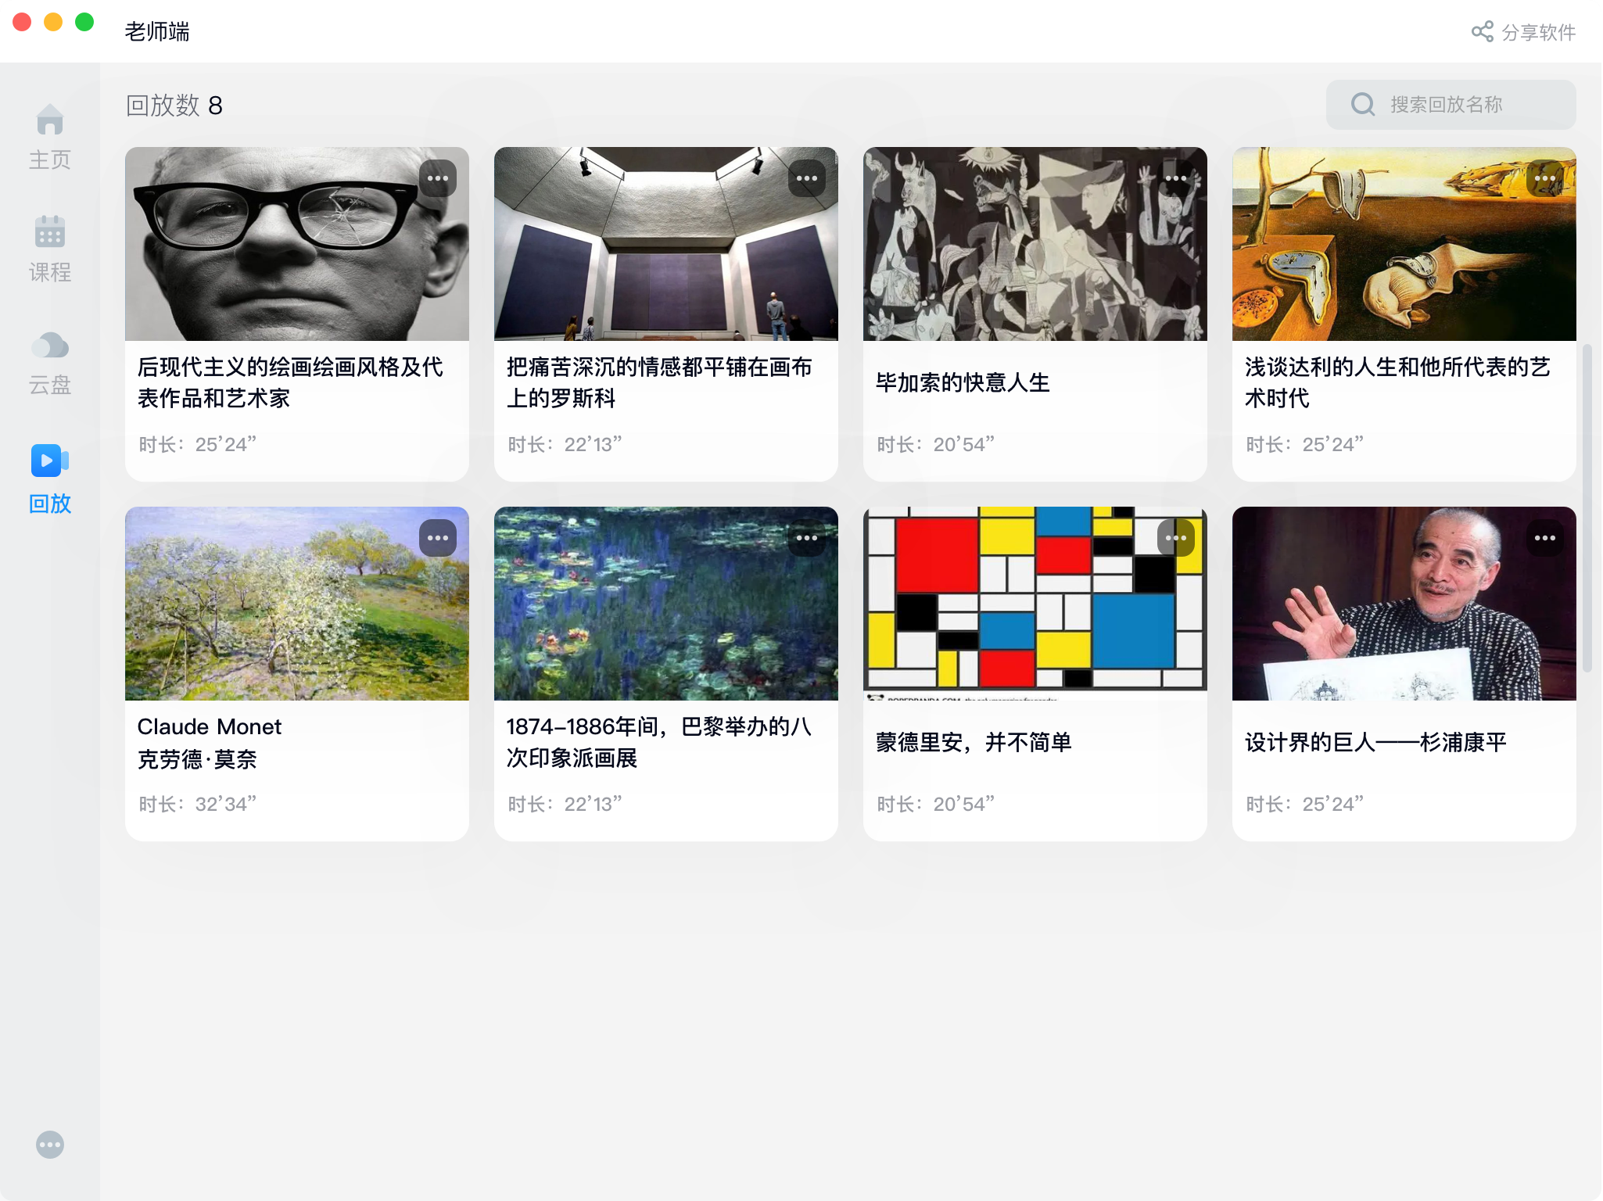This screenshot has width=1603, height=1201.
Task: Click title 设计界的巨人——杉浦康平
Action: pyautogui.click(x=1376, y=742)
